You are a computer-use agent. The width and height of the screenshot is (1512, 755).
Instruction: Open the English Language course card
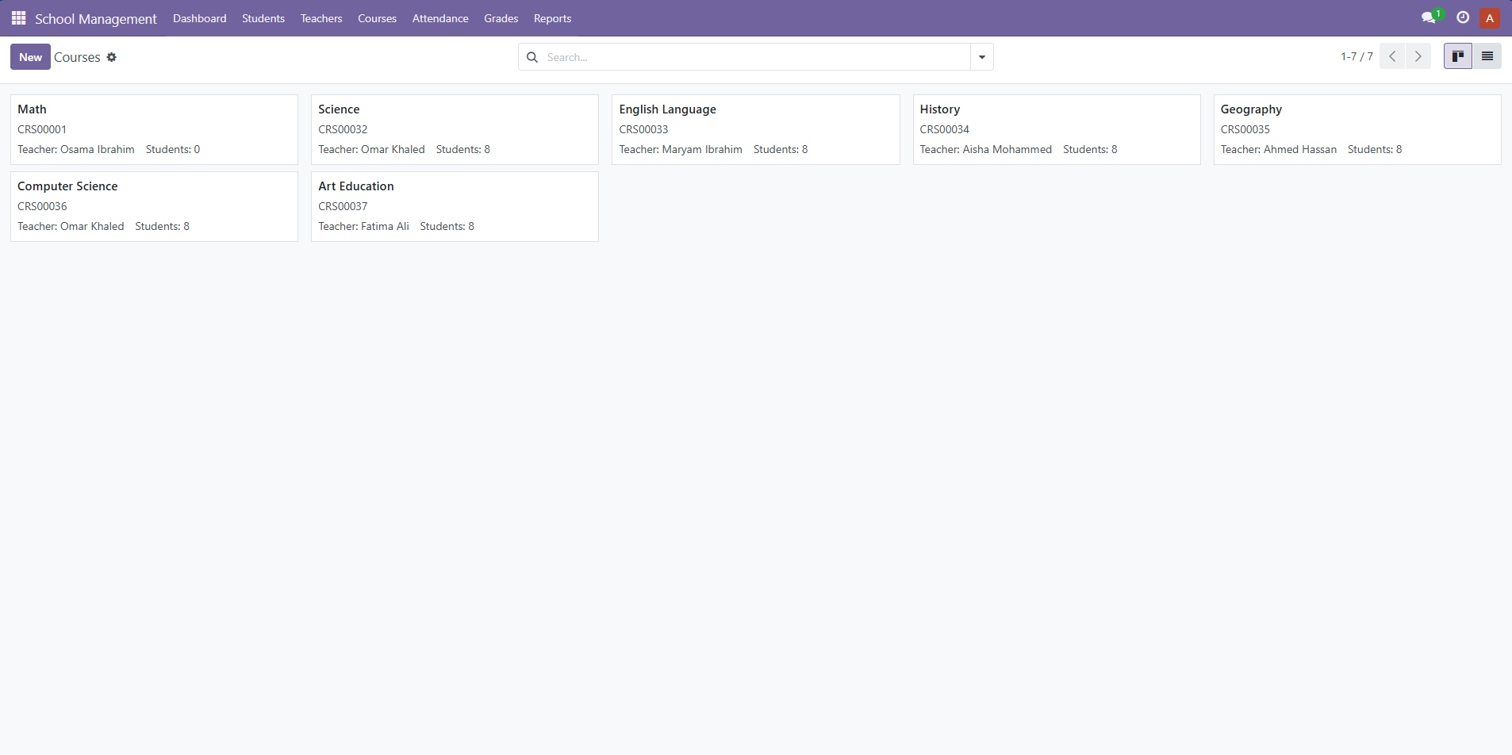[755, 129]
